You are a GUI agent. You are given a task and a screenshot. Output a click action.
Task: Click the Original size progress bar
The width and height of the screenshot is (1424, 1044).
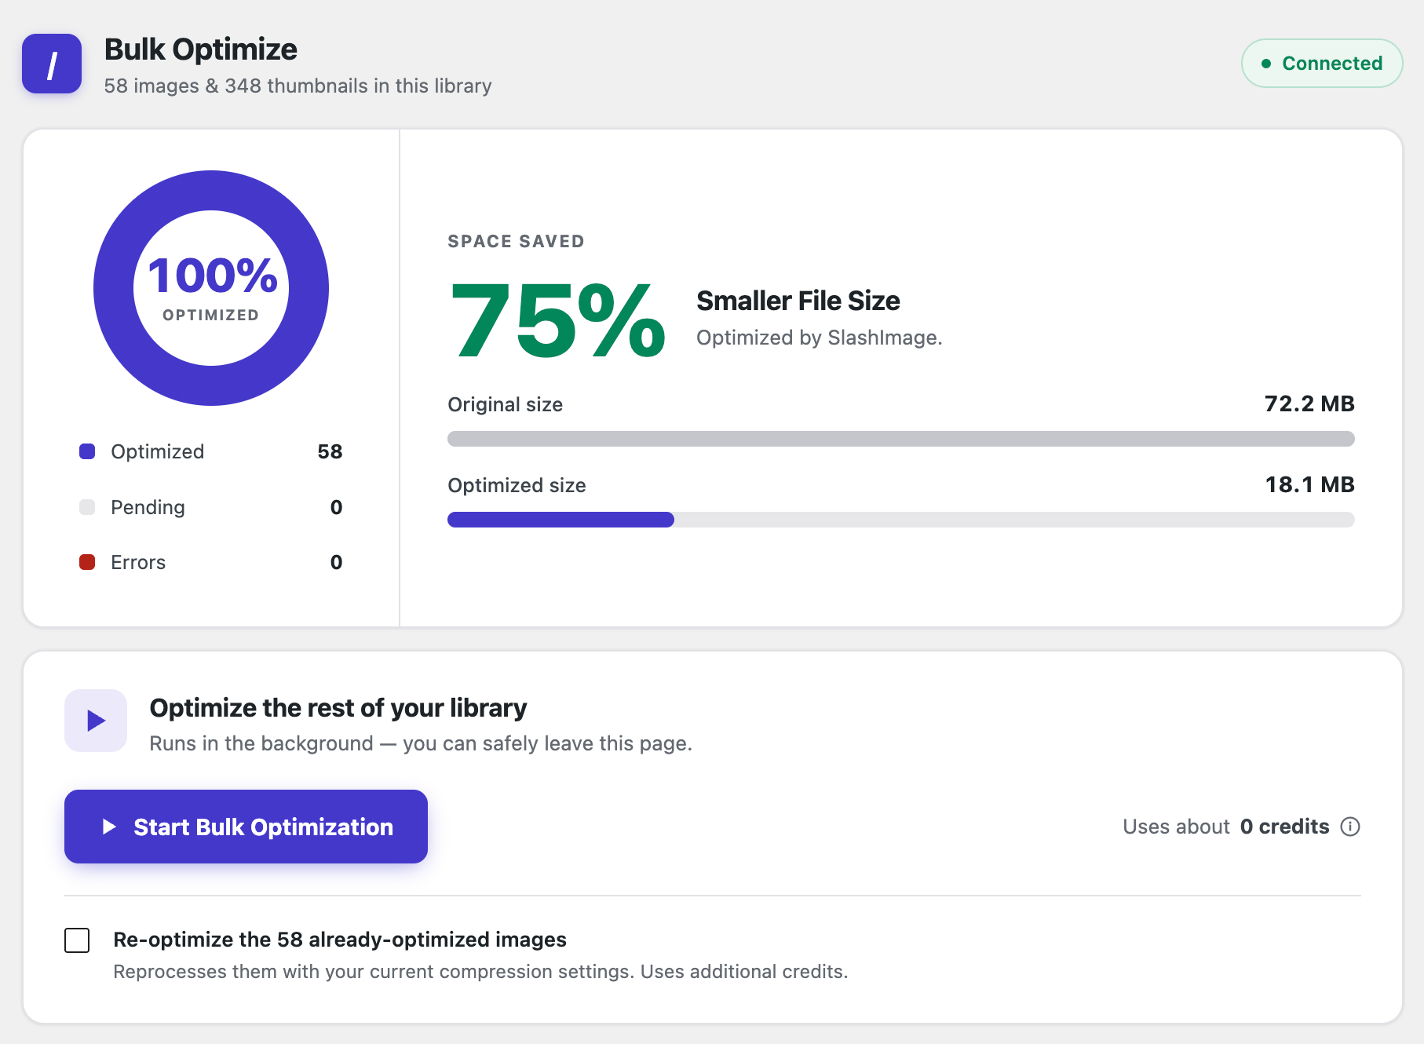[901, 439]
